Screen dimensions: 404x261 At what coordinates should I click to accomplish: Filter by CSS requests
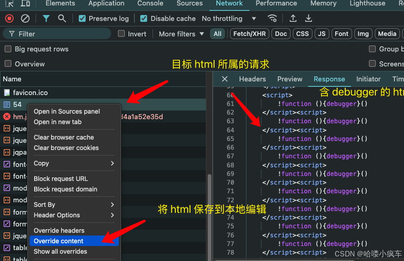302,34
